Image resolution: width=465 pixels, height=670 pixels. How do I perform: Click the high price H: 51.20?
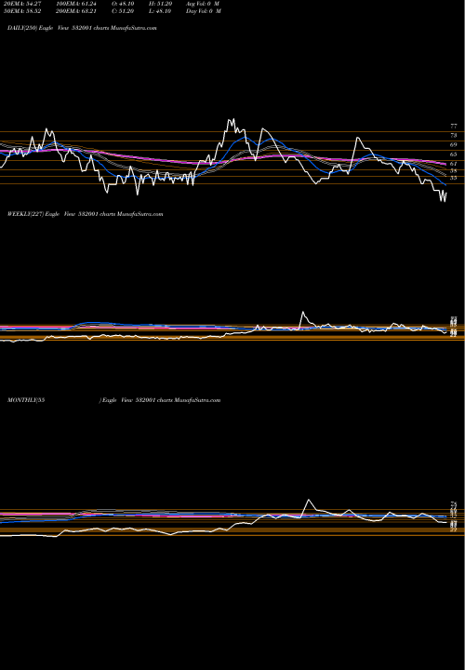(159, 4)
